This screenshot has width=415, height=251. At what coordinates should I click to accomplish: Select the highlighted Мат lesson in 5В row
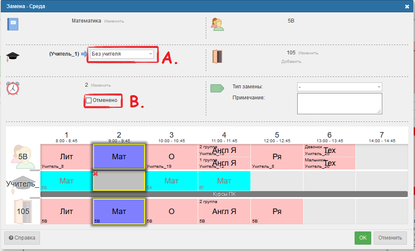pos(119,157)
